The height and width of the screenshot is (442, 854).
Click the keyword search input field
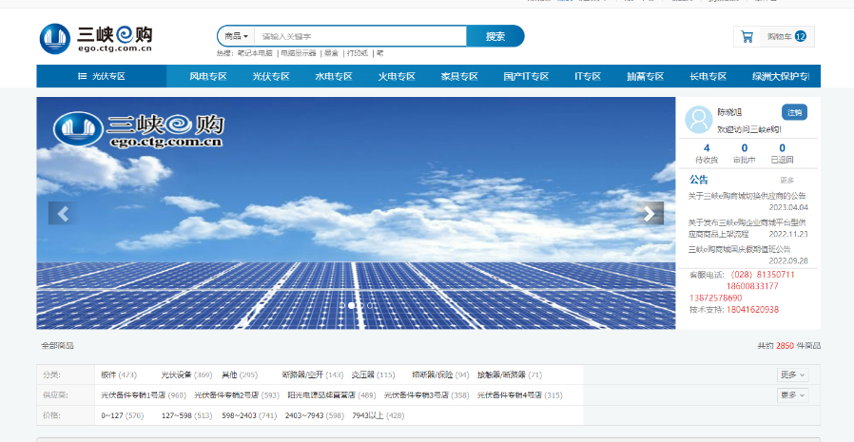click(360, 36)
